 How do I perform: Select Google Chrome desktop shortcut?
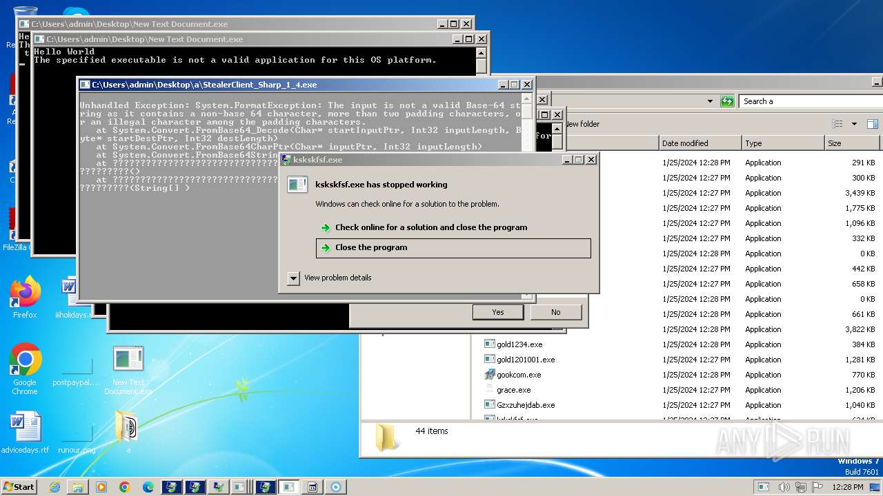[25, 370]
